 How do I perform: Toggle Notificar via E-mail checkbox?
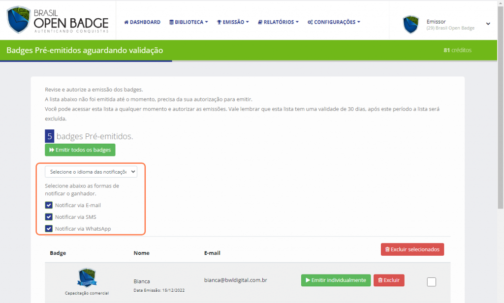(x=49, y=205)
